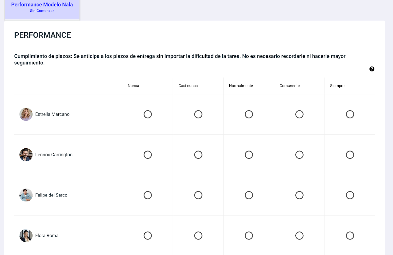The image size is (393, 255).
Task: Choose Normalmente for Estrella Marcano
Action: [x=249, y=114]
